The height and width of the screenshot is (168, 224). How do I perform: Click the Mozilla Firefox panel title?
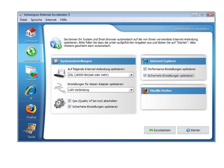(x=161, y=90)
